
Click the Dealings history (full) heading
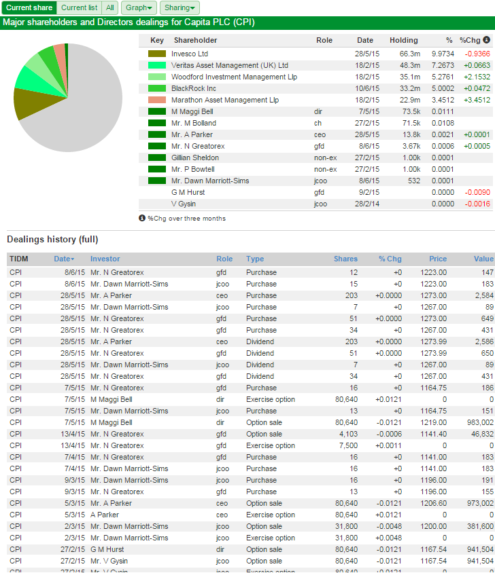(52, 240)
